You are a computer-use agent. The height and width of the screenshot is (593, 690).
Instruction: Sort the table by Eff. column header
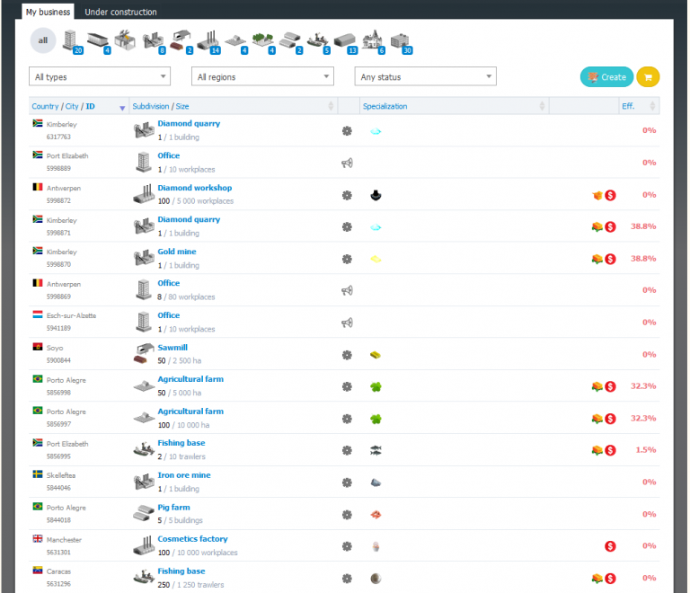click(x=628, y=106)
